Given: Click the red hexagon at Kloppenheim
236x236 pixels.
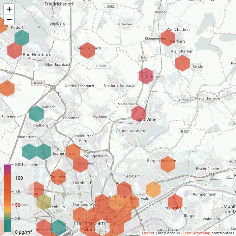Looking at the screenshot, I should pyautogui.click(x=168, y=38).
